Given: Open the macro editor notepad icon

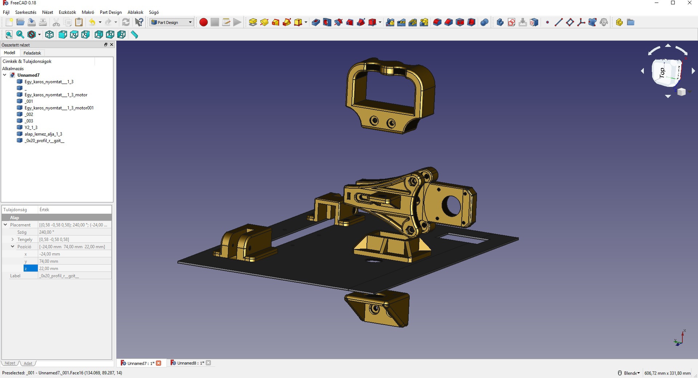Looking at the screenshot, I should [x=226, y=23].
